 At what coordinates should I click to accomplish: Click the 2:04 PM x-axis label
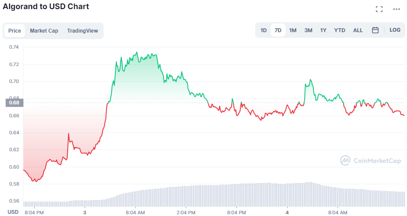pos(186,213)
